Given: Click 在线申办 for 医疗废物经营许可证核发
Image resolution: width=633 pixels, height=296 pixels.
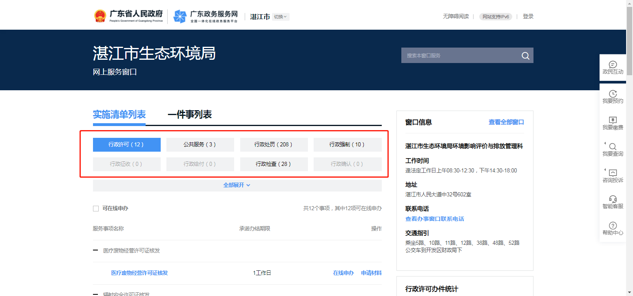Looking at the screenshot, I should coord(343,273).
